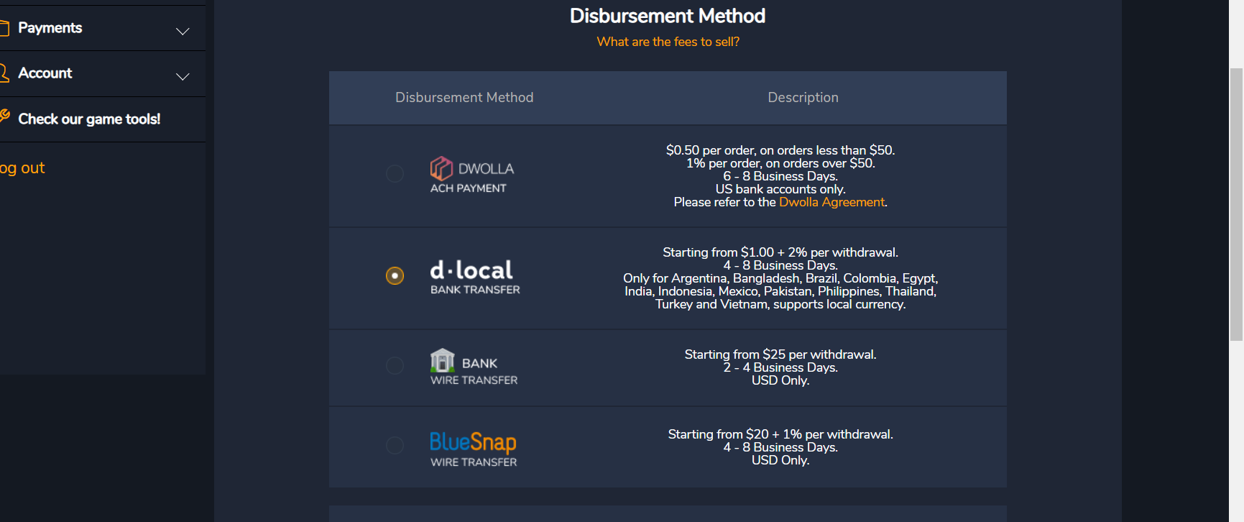Click the game tools wrench icon
Screen dimensions: 1244x522
point(4,116)
